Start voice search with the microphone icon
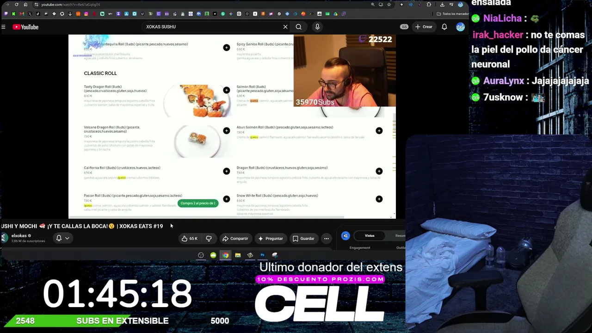Image resolution: width=592 pixels, height=333 pixels. click(x=317, y=27)
